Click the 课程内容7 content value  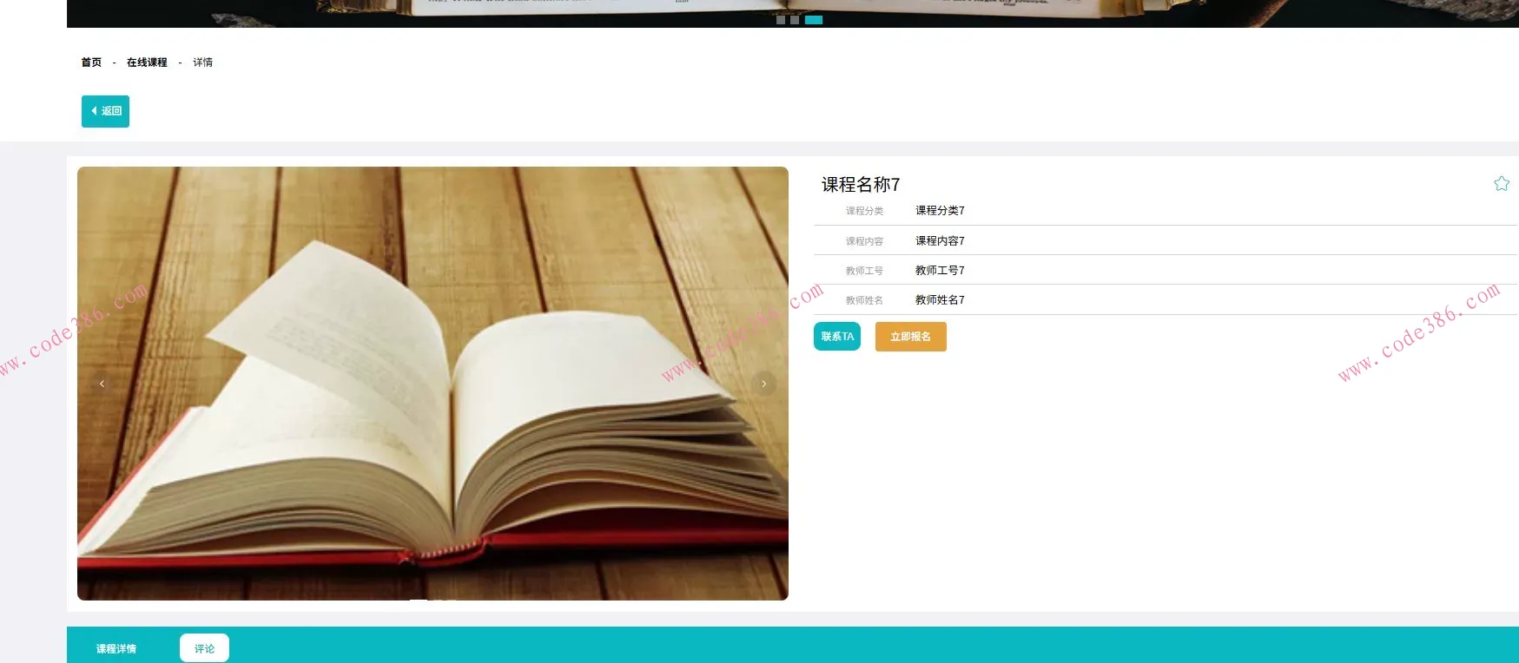click(x=940, y=241)
